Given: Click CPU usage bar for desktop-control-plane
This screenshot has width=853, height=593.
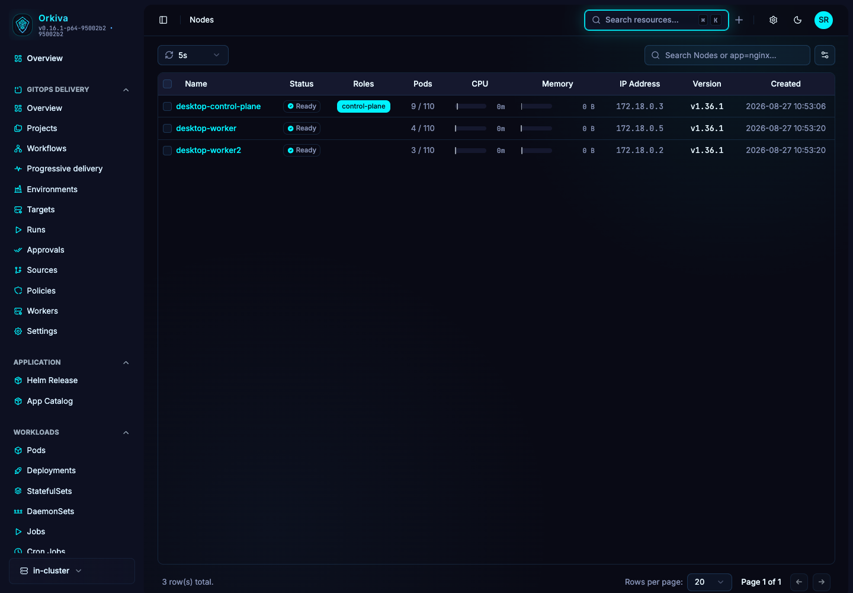Looking at the screenshot, I should [x=471, y=107].
